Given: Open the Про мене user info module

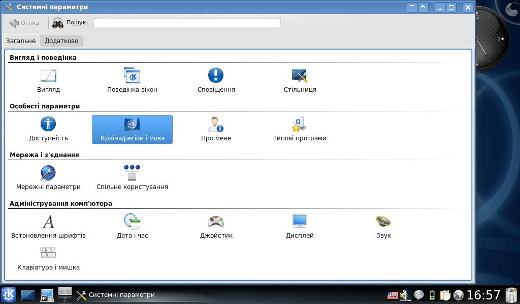Looking at the screenshot, I should pos(216,129).
